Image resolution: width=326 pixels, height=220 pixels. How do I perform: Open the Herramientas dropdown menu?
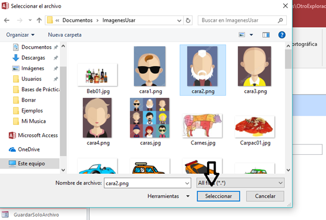[x=168, y=196]
